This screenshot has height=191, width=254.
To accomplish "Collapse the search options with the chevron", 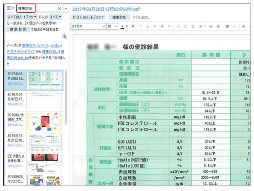I will coord(65,8).
